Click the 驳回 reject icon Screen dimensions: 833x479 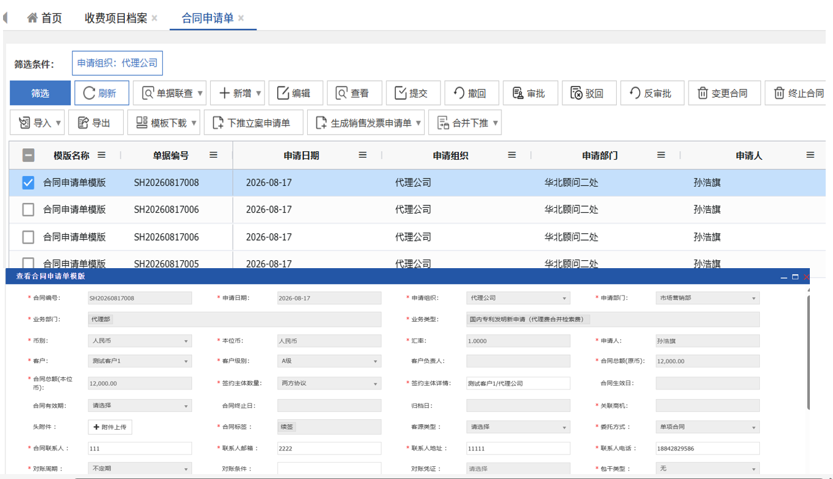click(x=576, y=93)
